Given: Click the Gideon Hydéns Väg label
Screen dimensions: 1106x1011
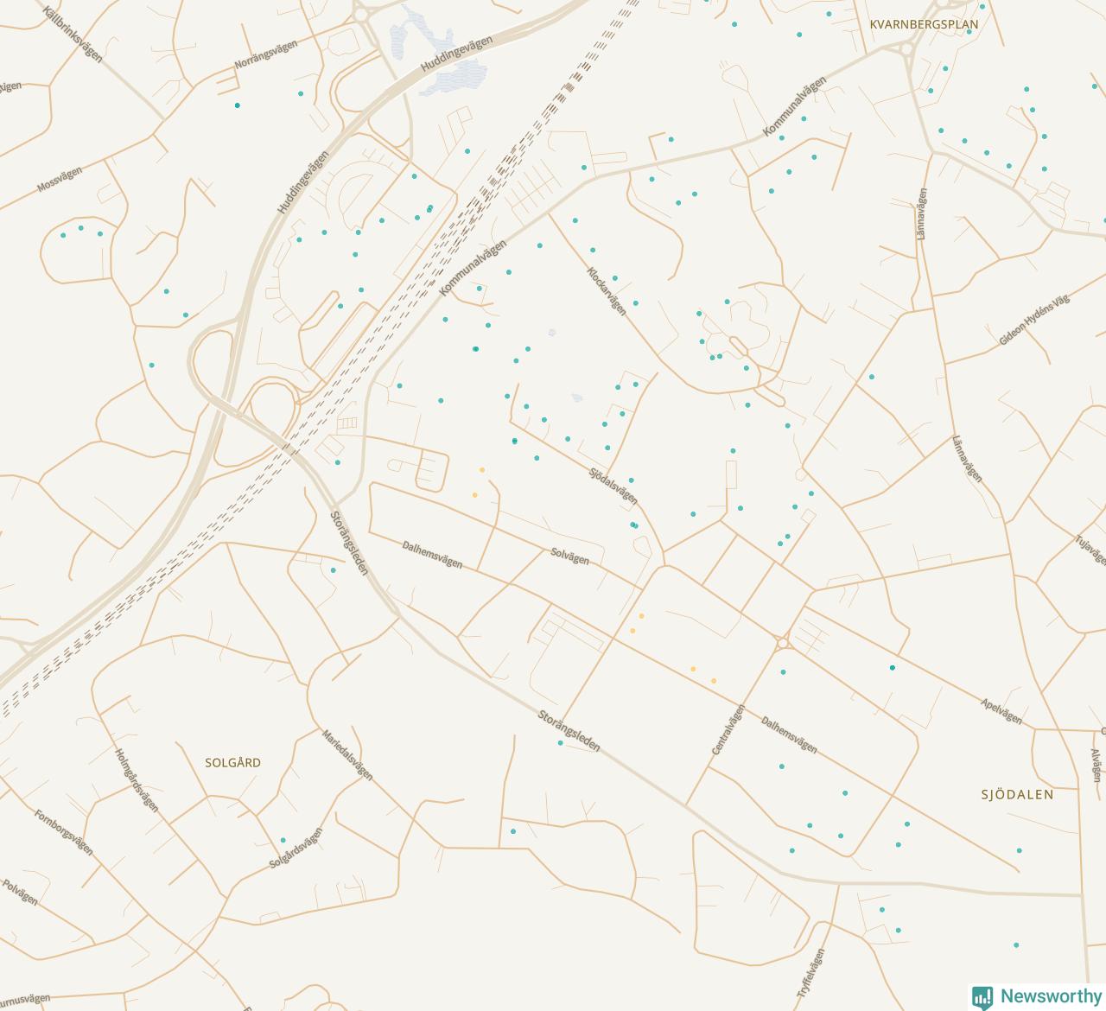Looking at the screenshot, I should tap(1034, 320).
